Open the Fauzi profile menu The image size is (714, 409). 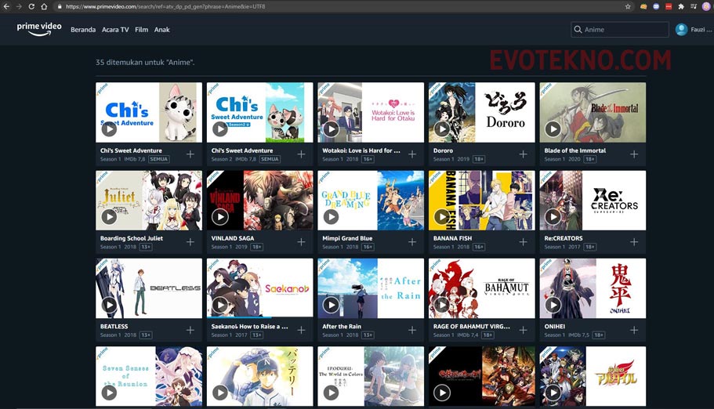693,30
